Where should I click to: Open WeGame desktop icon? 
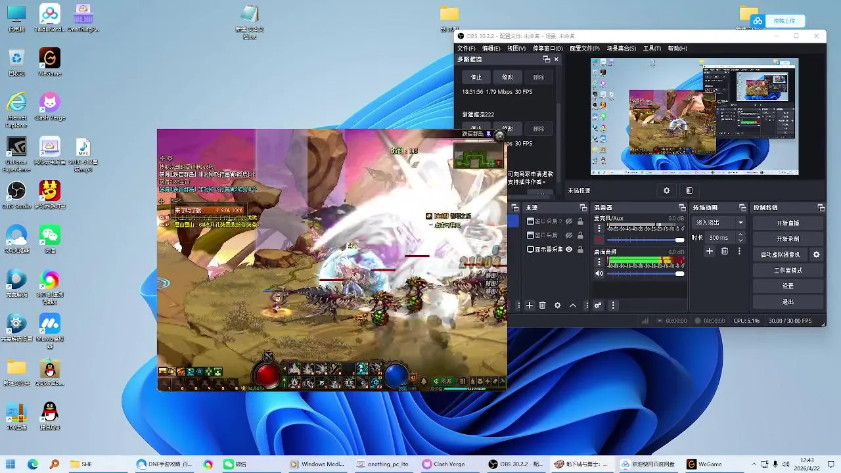pyautogui.click(x=49, y=62)
